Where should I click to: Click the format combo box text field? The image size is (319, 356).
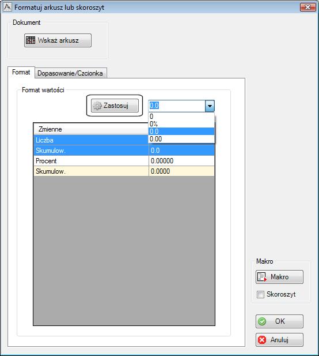(177, 106)
